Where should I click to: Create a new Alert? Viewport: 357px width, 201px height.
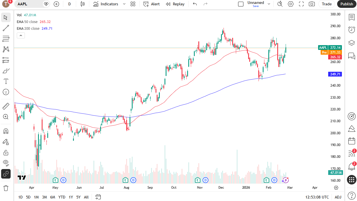click(x=152, y=4)
